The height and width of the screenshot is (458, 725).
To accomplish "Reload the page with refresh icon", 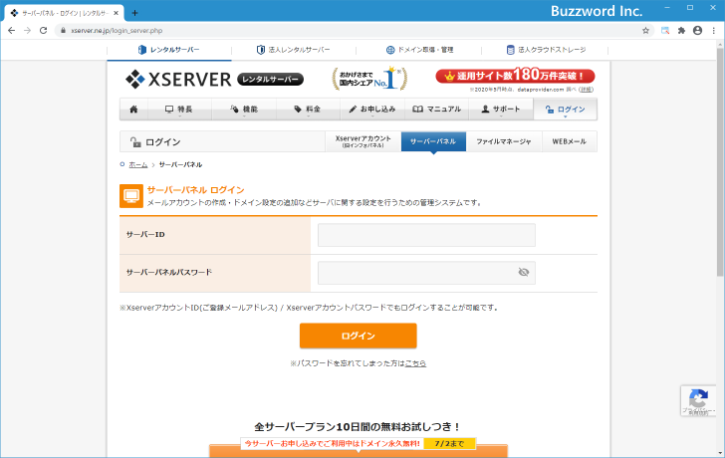I will 44,31.
